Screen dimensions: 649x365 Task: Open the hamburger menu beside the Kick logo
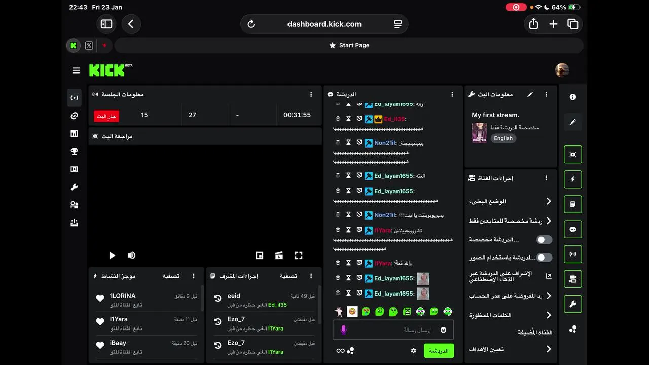[76, 70]
